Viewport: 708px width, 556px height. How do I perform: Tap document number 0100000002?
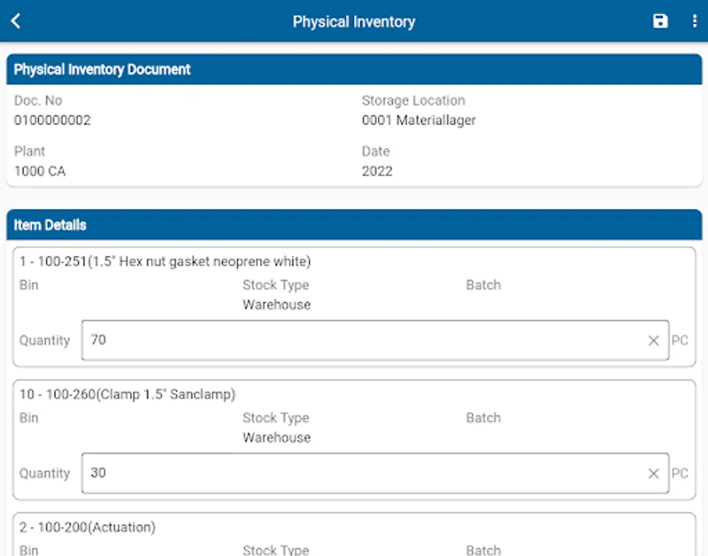click(53, 120)
